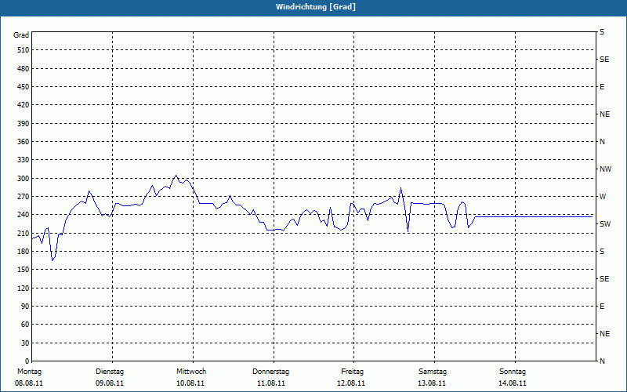Image resolution: width=627 pixels, height=392 pixels.
Task: Select the Dienstag day label
Action: 110,372
